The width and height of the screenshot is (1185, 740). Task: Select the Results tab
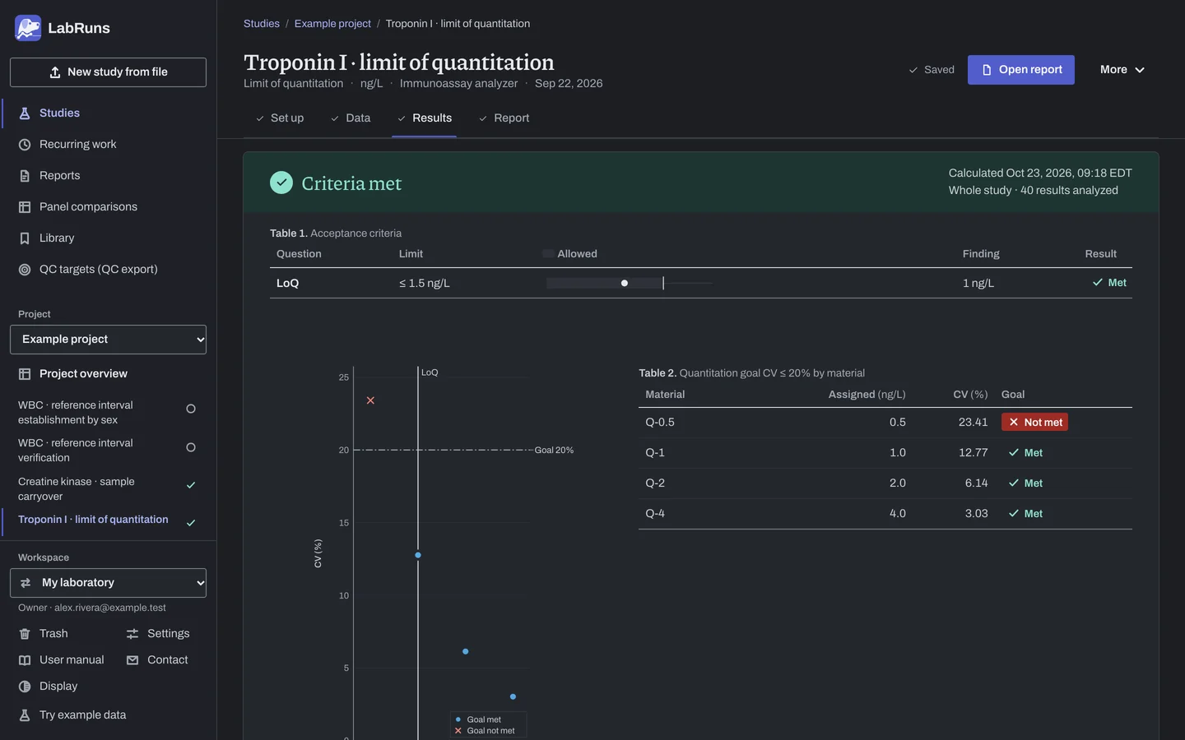(425, 118)
